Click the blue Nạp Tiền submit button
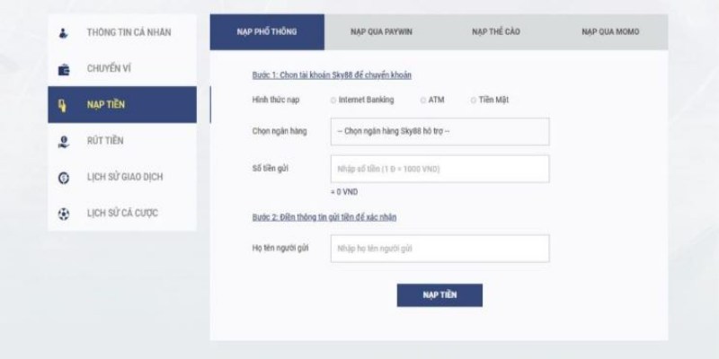The height and width of the screenshot is (359, 719). (x=439, y=295)
